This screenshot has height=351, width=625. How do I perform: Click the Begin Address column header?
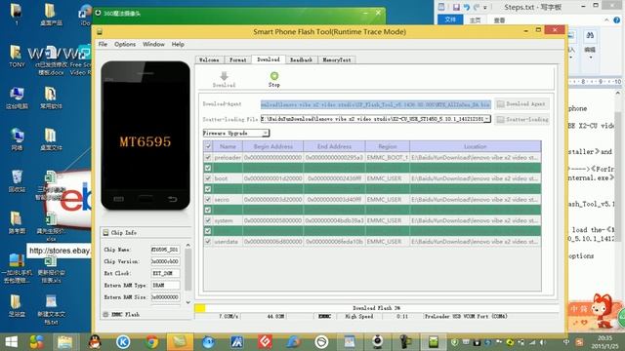[x=272, y=146]
